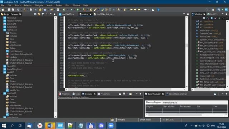The width and height of the screenshot is (229, 129).
Task: Toggle Hide Fields in Outline toolbar
Action: [x=211, y=18]
